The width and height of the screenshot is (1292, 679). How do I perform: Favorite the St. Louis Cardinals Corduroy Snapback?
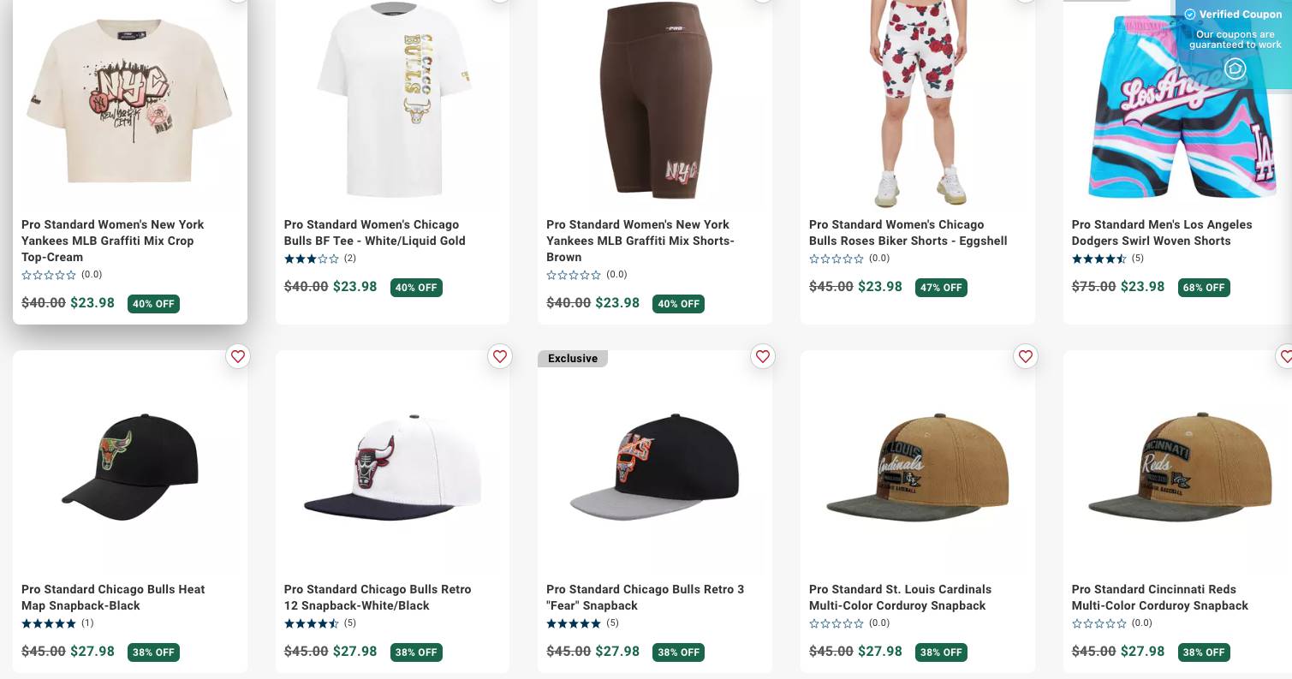coord(1025,357)
